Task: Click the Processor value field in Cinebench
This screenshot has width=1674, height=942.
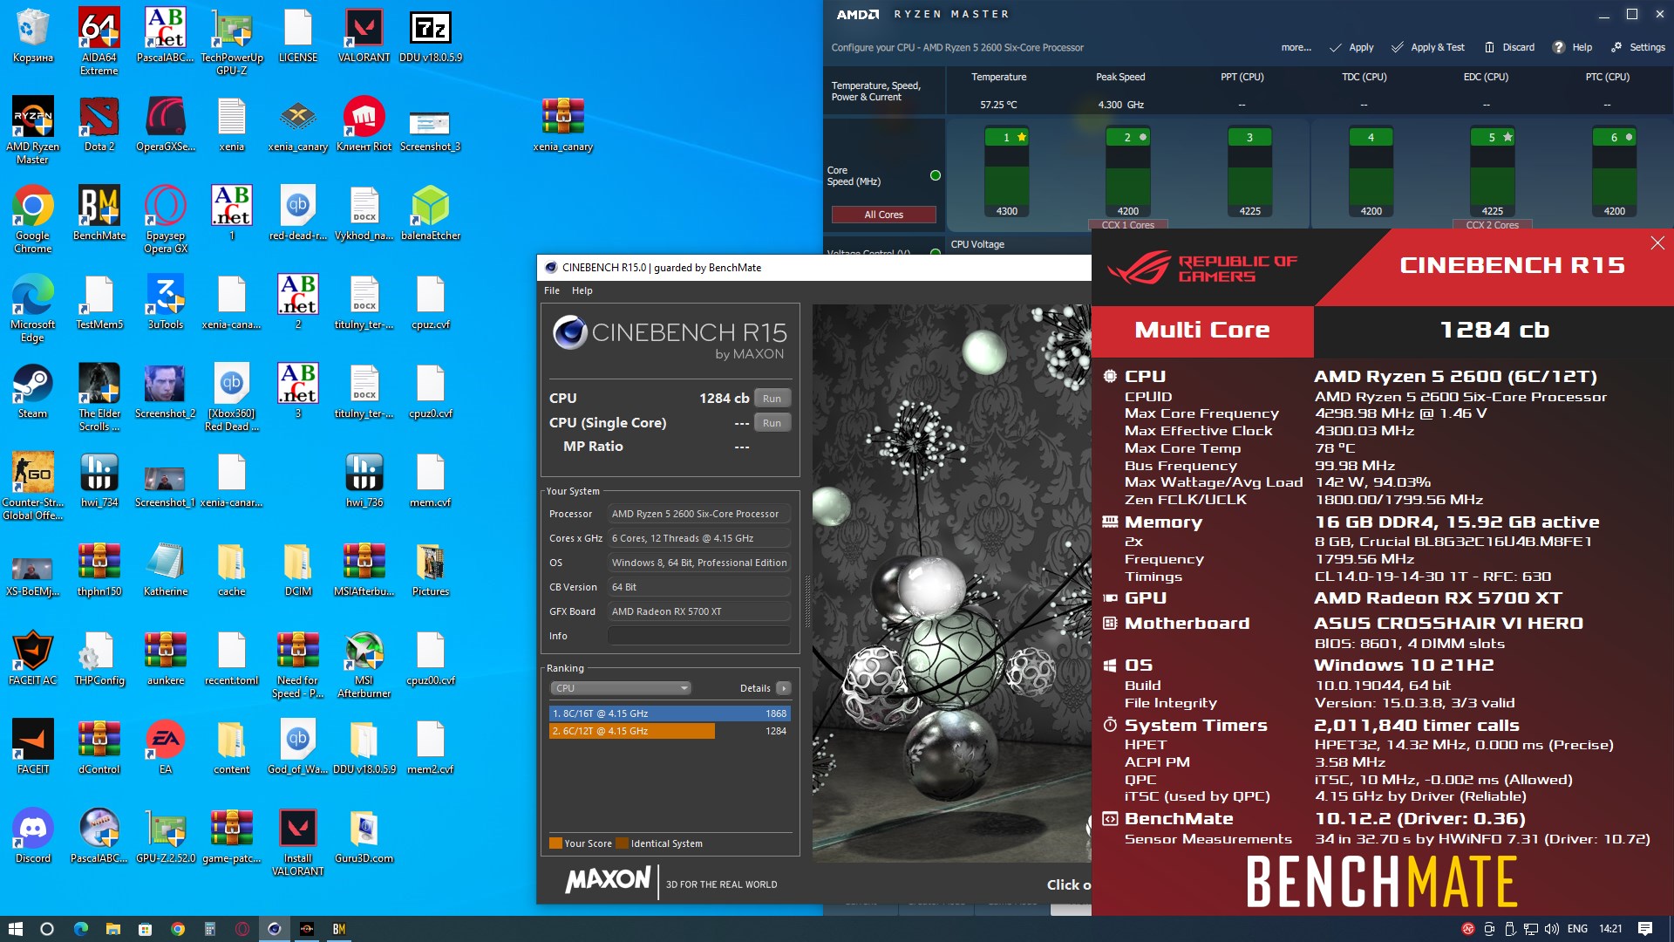Action: point(699,514)
